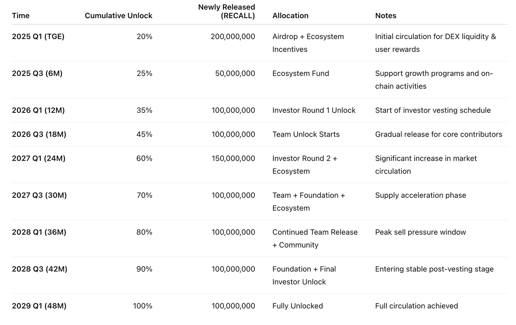516x325 pixels.
Task: Click the Fully Unlocked allocation cell
Action: coord(298,306)
